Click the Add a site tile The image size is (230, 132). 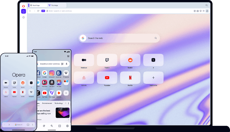point(153,78)
